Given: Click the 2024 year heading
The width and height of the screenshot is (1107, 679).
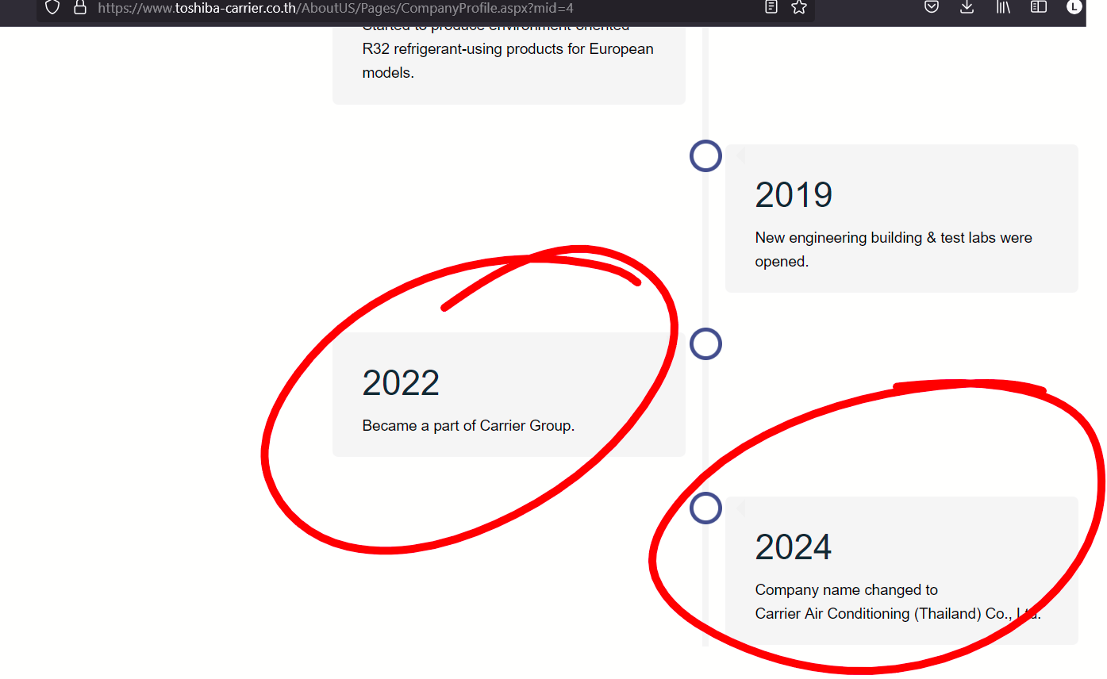Looking at the screenshot, I should 794,547.
